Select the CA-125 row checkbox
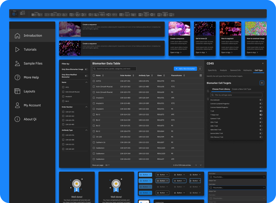The width and height of the screenshot is (276, 203). coord(94,137)
